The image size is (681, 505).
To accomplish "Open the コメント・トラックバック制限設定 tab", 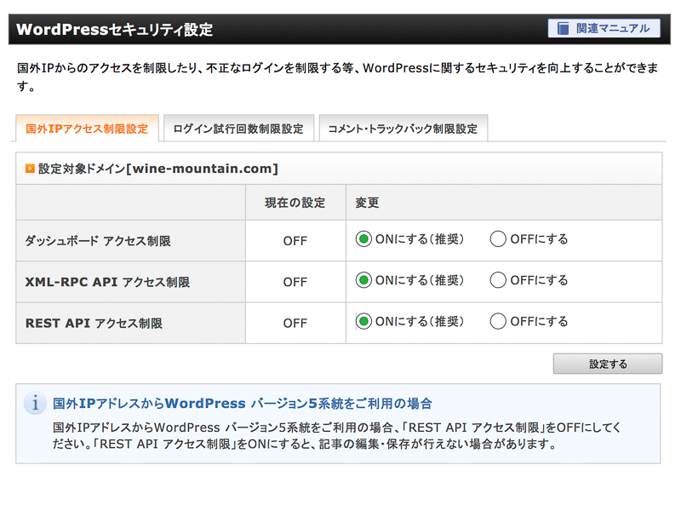I will pos(403,129).
